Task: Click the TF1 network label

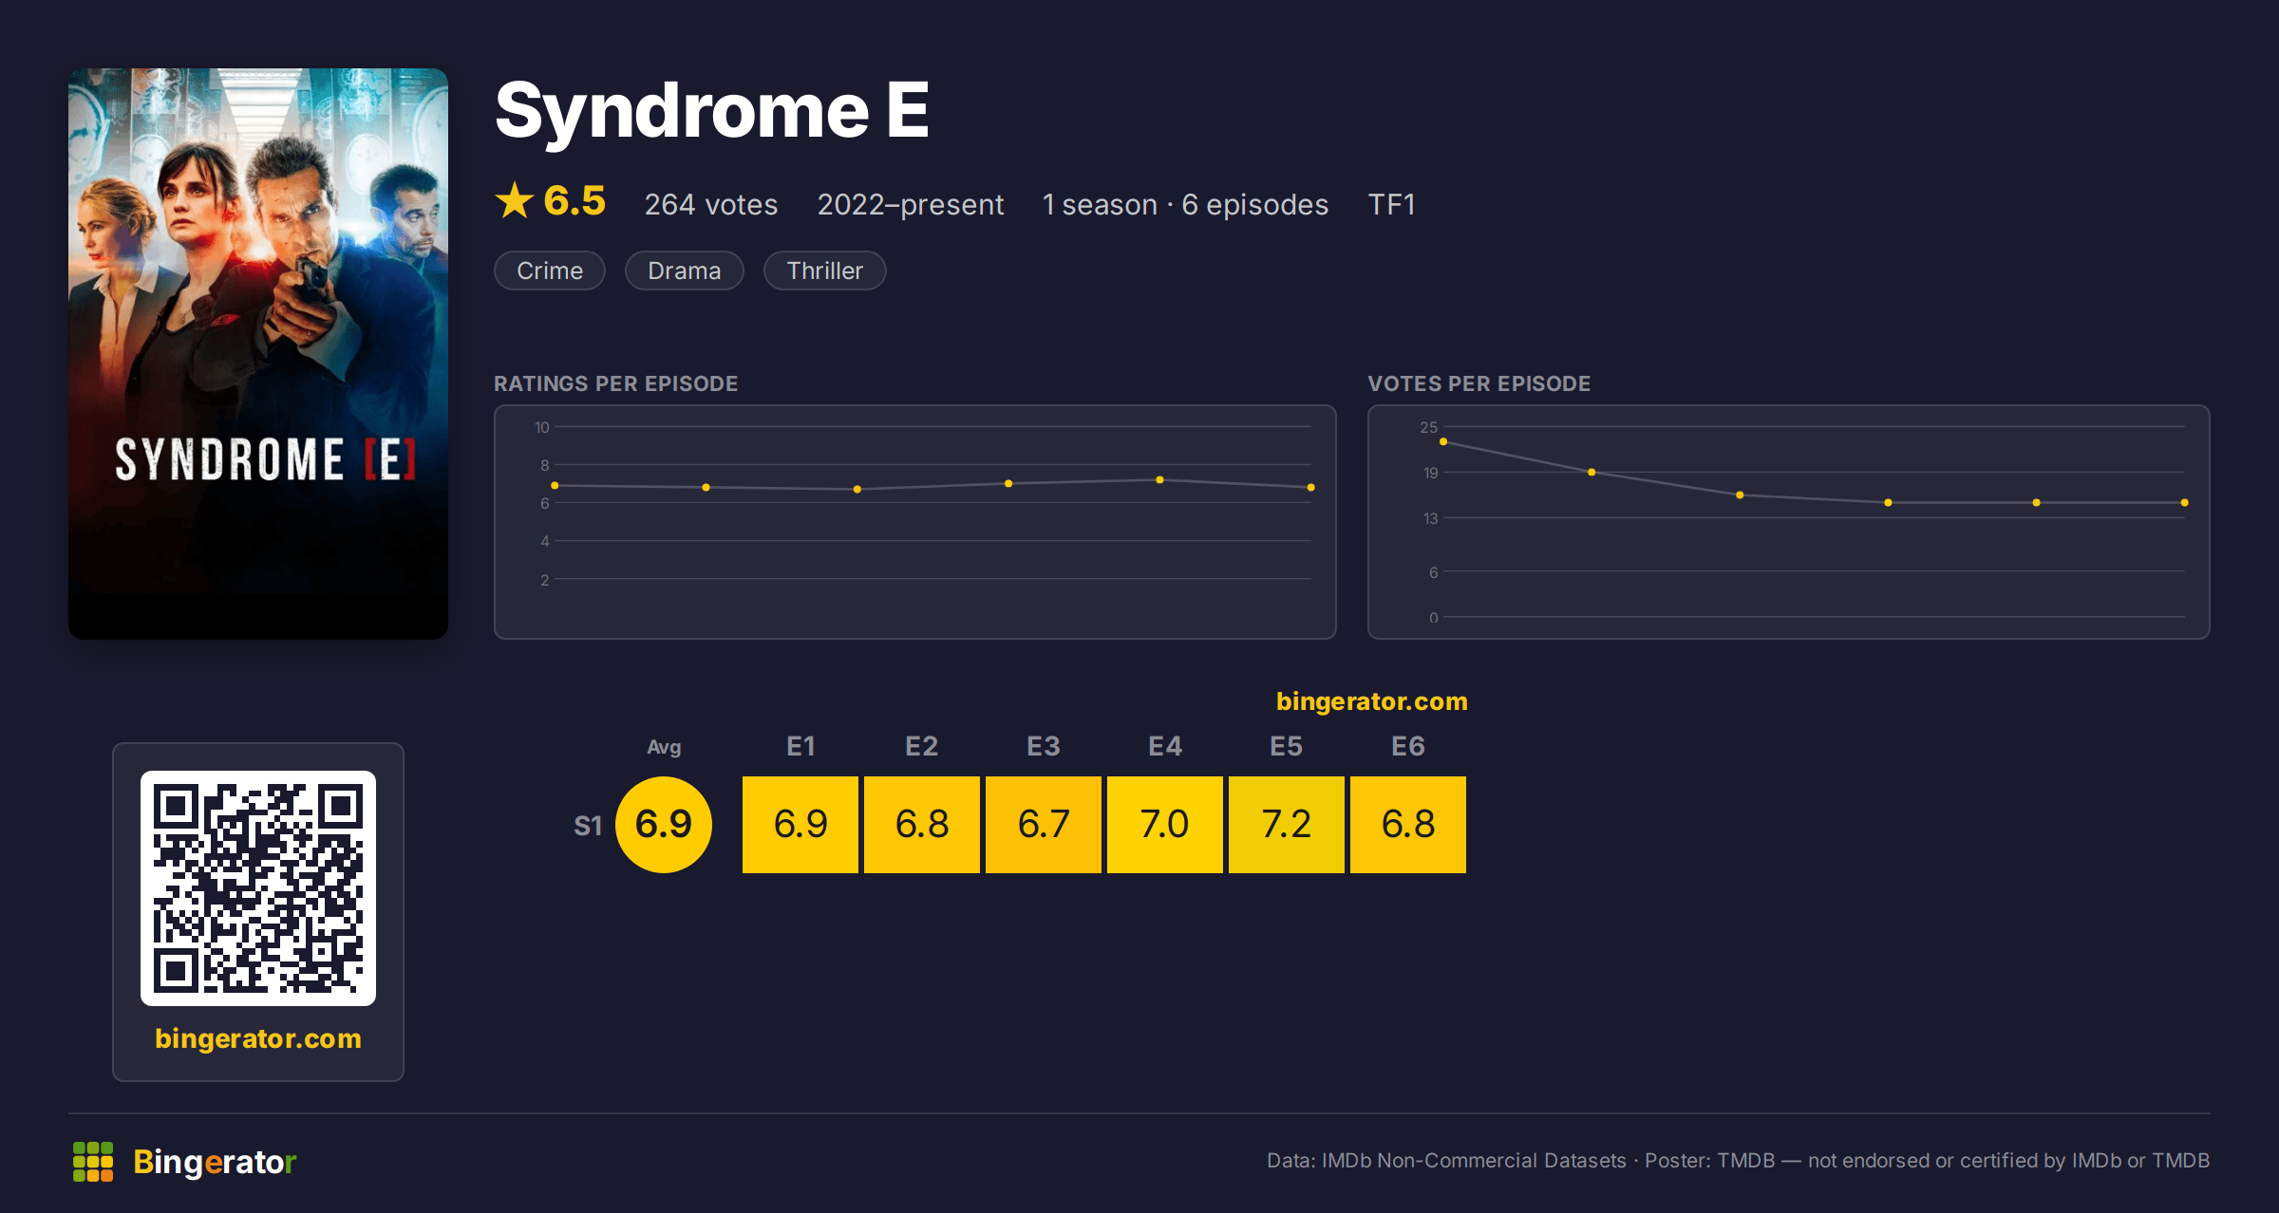Action: click(1391, 204)
